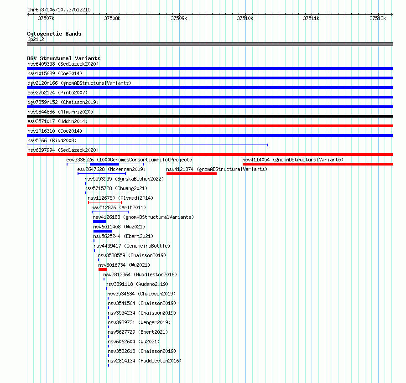Image resolution: width=406 pixels, height=383 pixels.
Task: Select the blue bar under nsv1015689 (Coe2014)
Action: (210, 78)
